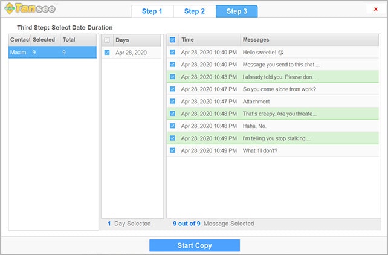
Task: Switch to Step 1 tab
Action: 152,11
